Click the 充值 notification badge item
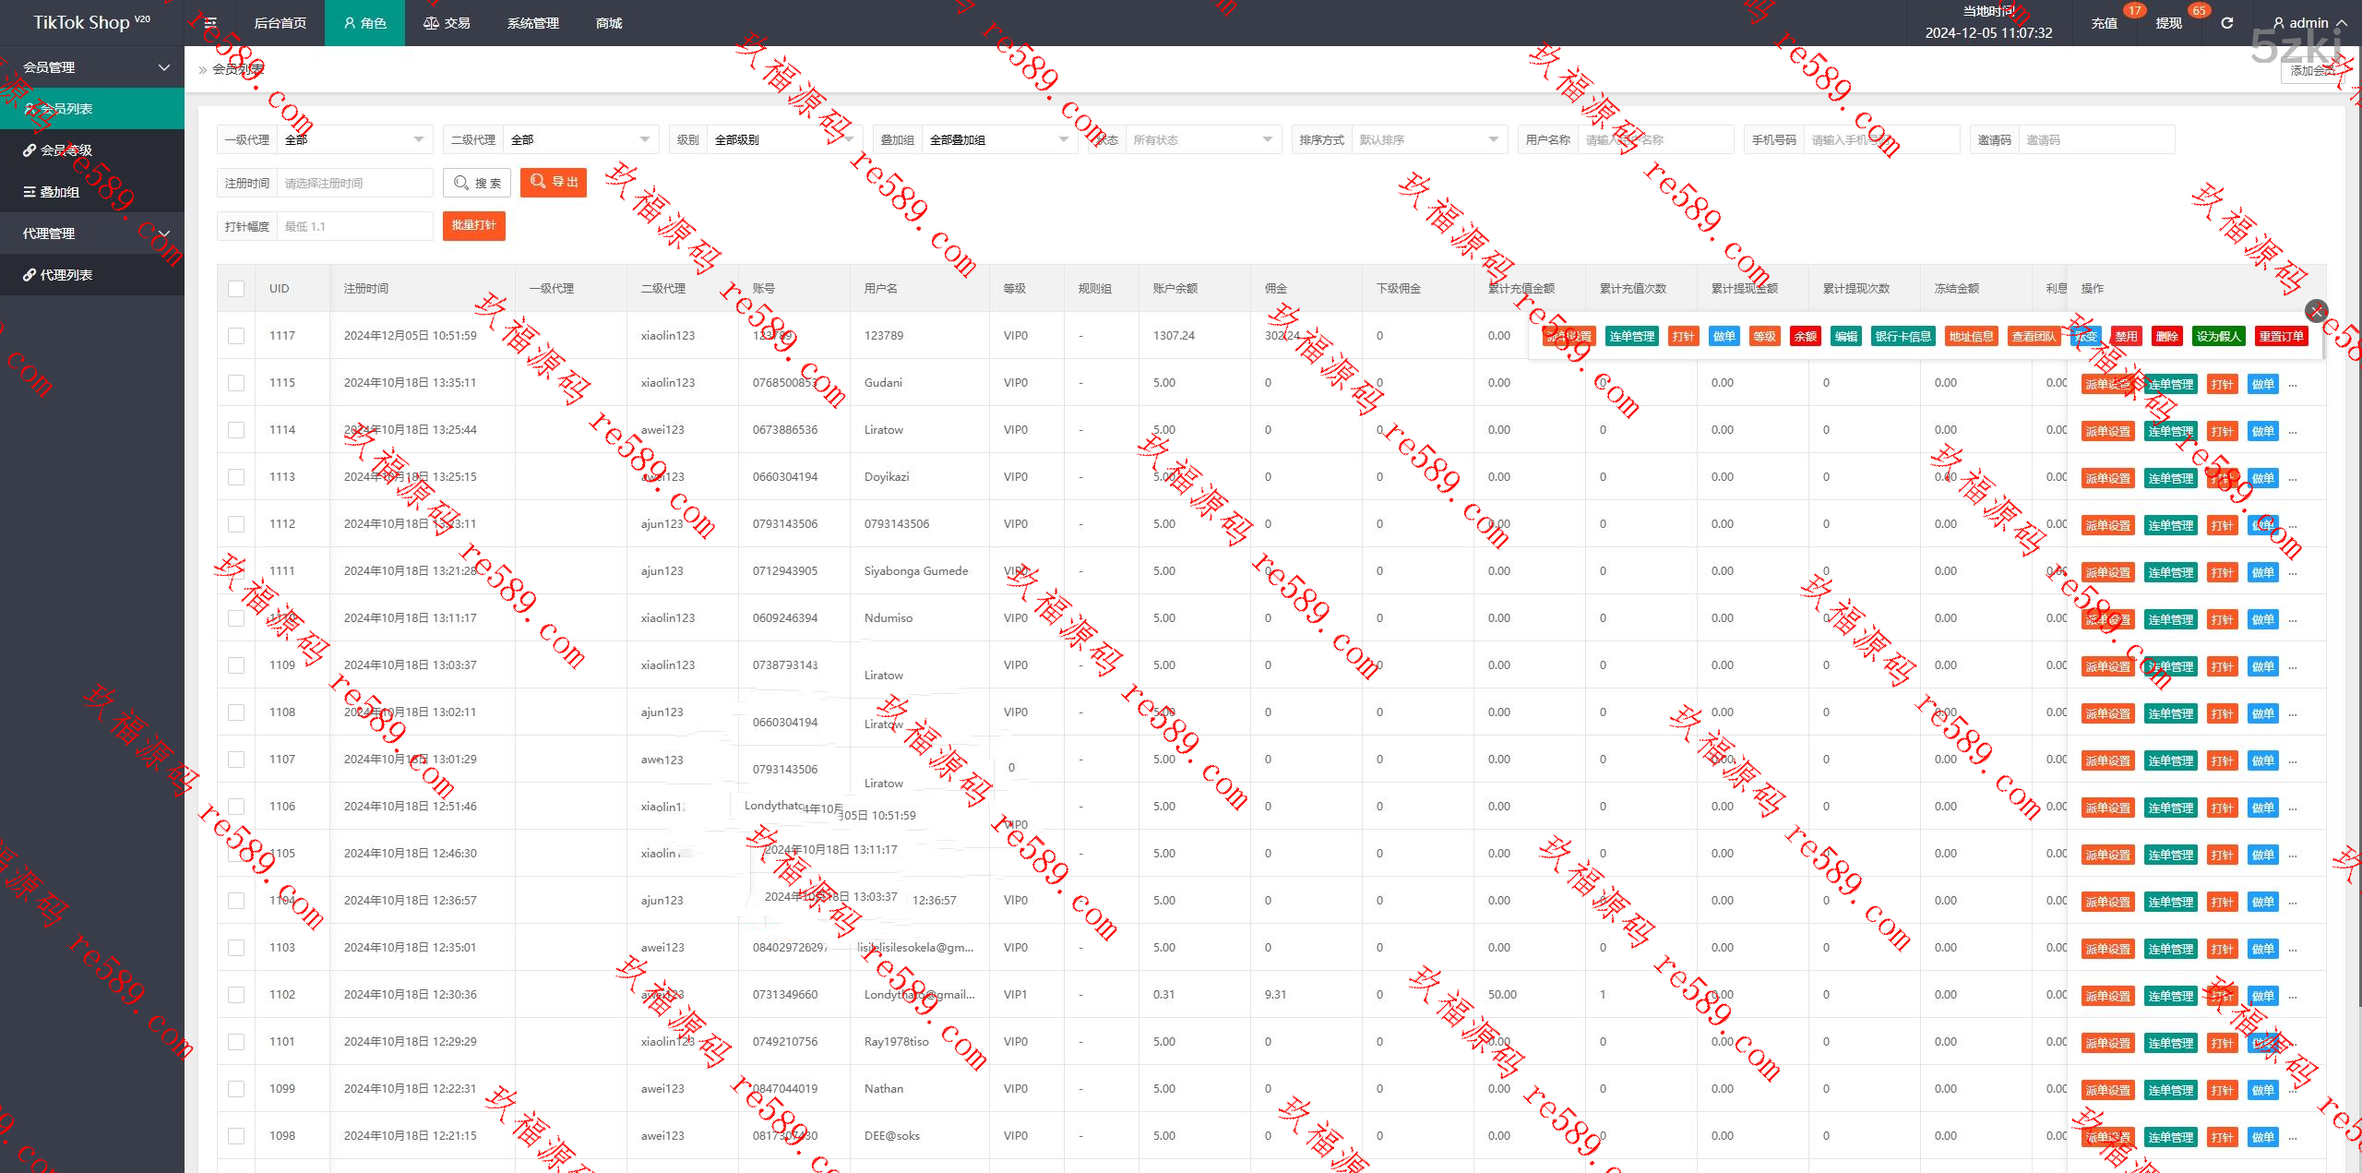The image size is (2362, 1173). tap(2104, 23)
